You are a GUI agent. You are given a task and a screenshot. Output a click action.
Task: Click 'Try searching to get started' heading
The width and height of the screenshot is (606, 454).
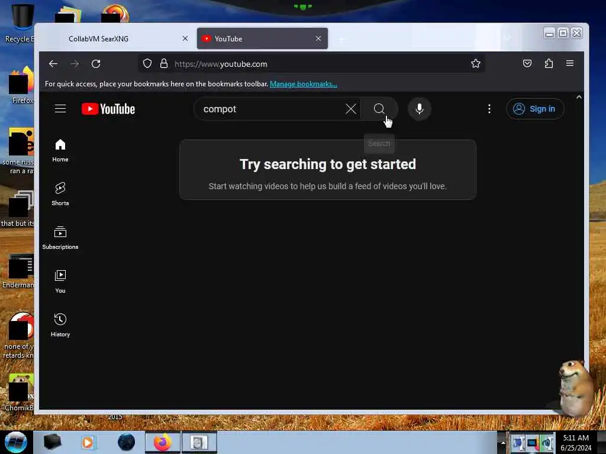(328, 164)
